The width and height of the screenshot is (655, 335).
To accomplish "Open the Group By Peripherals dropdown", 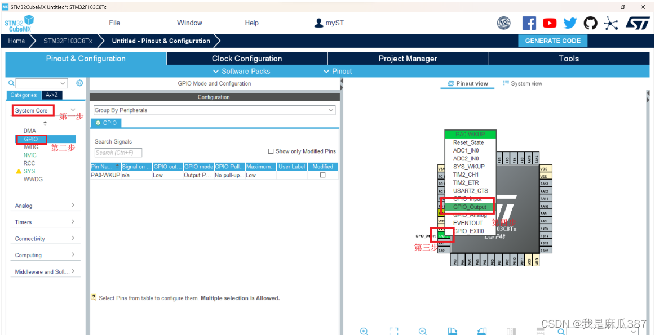I will [x=214, y=110].
